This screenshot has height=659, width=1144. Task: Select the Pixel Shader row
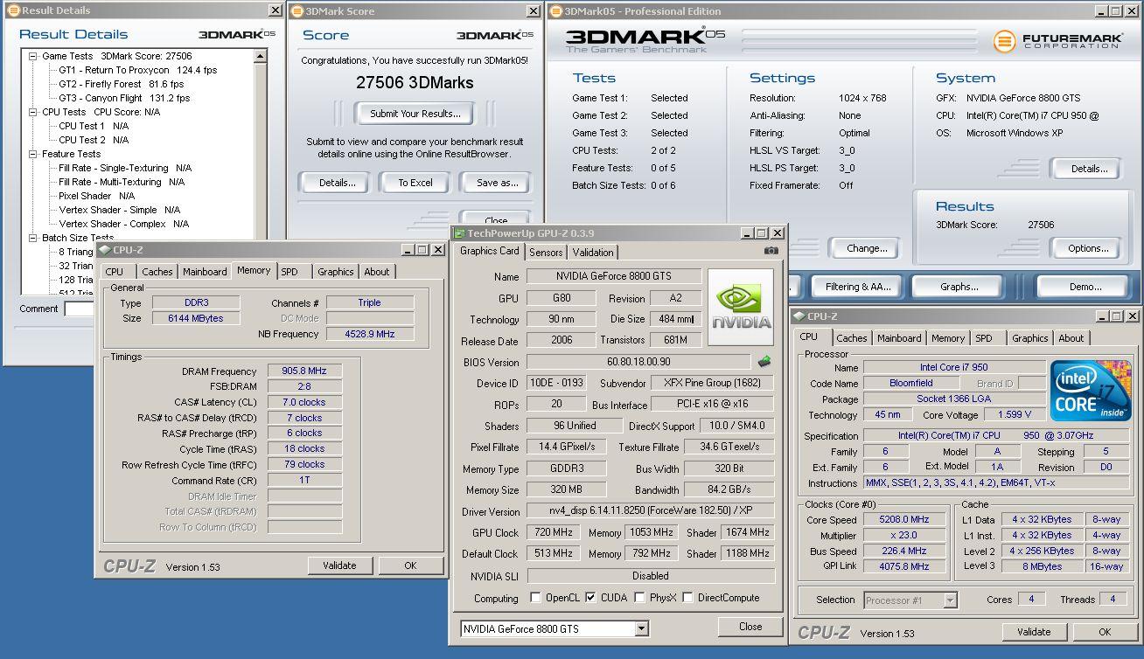point(96,196)
